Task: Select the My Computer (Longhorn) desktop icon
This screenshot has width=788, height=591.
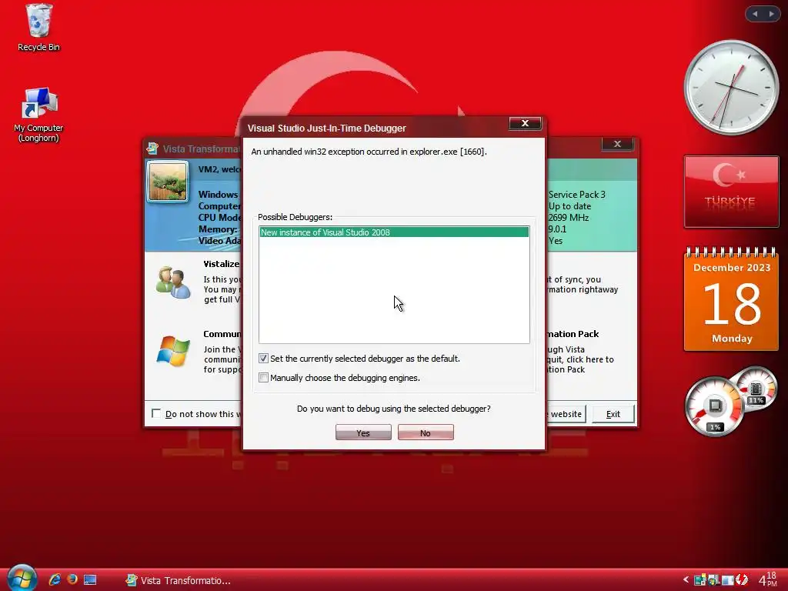Action: point(38,115)
